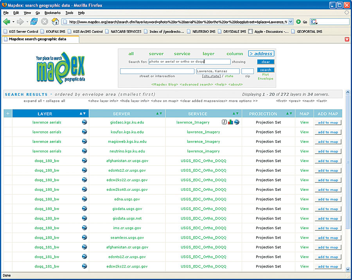Viewport: 352px width, 280px height.
Task: Open KGS Server Control bookmark
Action: [x=21, y=32]
